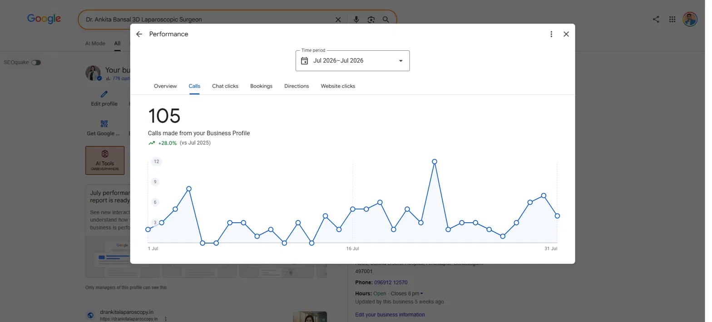The width and height of the screenshot is (712, 322).
Task: Switch to the Overview tab
Action: [165, 86]
